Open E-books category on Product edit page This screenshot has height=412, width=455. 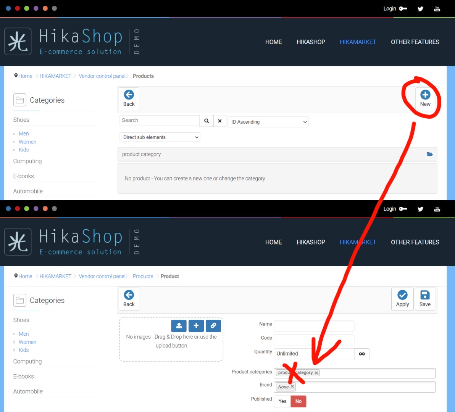[24, 377]
